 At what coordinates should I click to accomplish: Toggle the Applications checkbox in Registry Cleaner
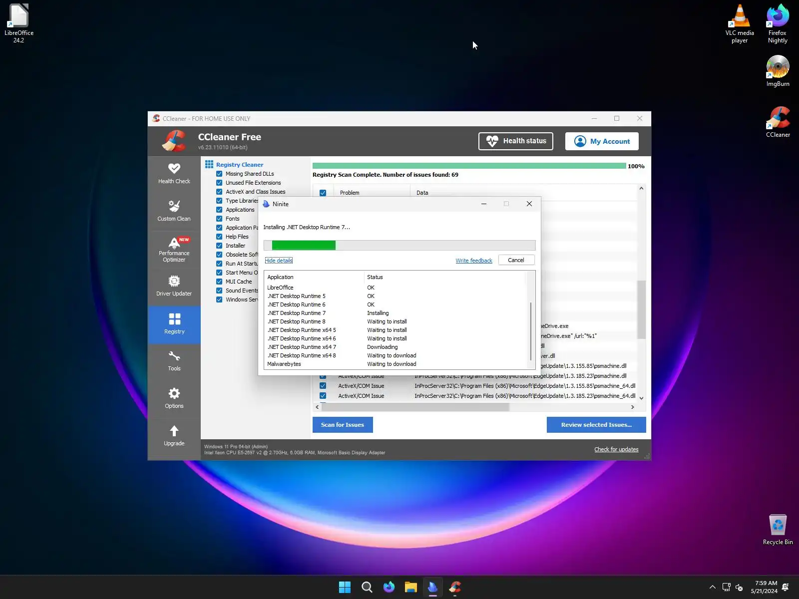click(x=219, y=210)
